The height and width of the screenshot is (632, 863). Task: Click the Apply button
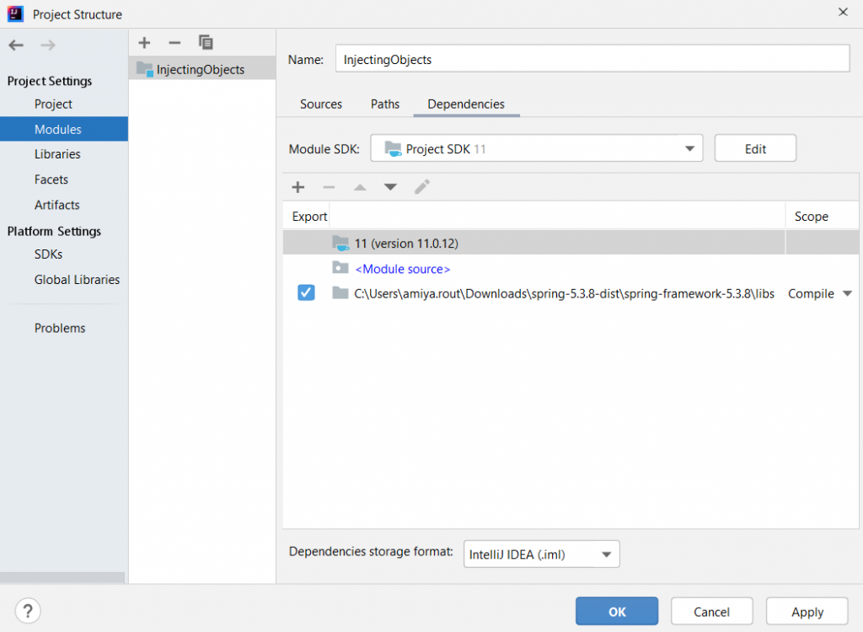(807, 611)
